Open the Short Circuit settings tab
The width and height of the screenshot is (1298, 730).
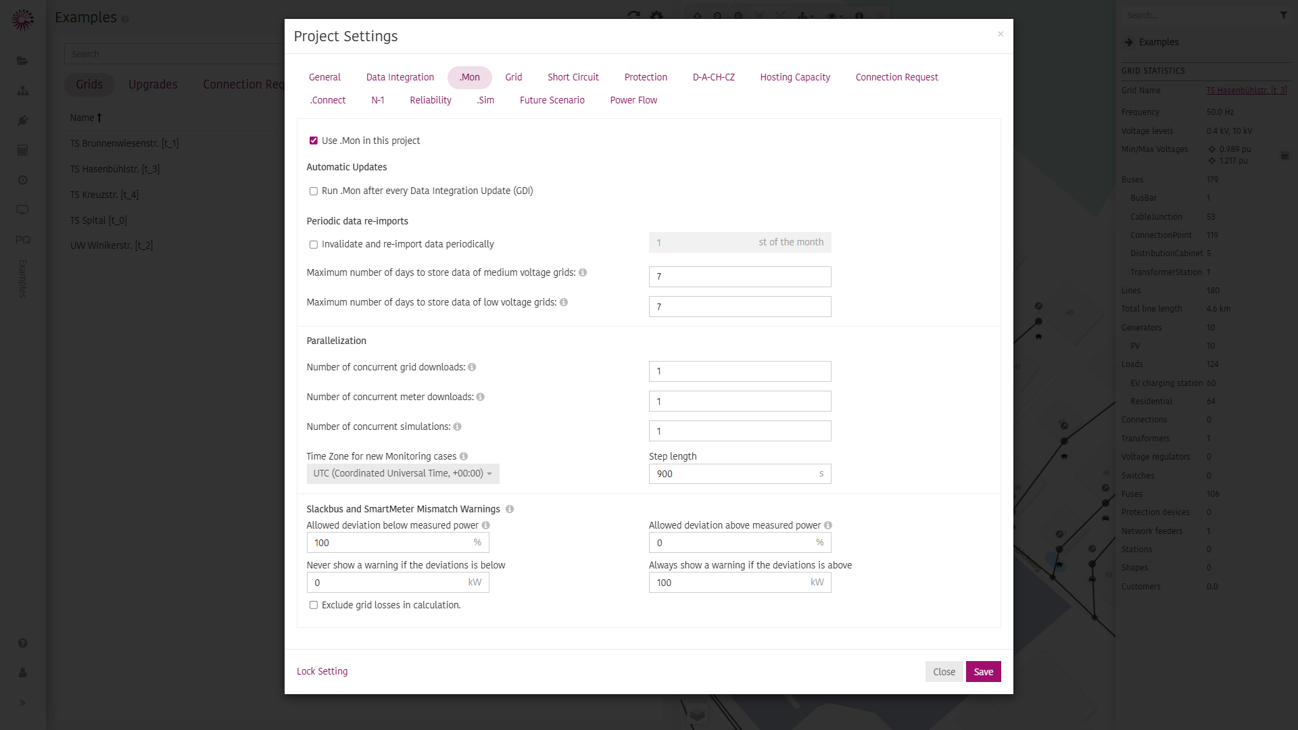point(573,77)
